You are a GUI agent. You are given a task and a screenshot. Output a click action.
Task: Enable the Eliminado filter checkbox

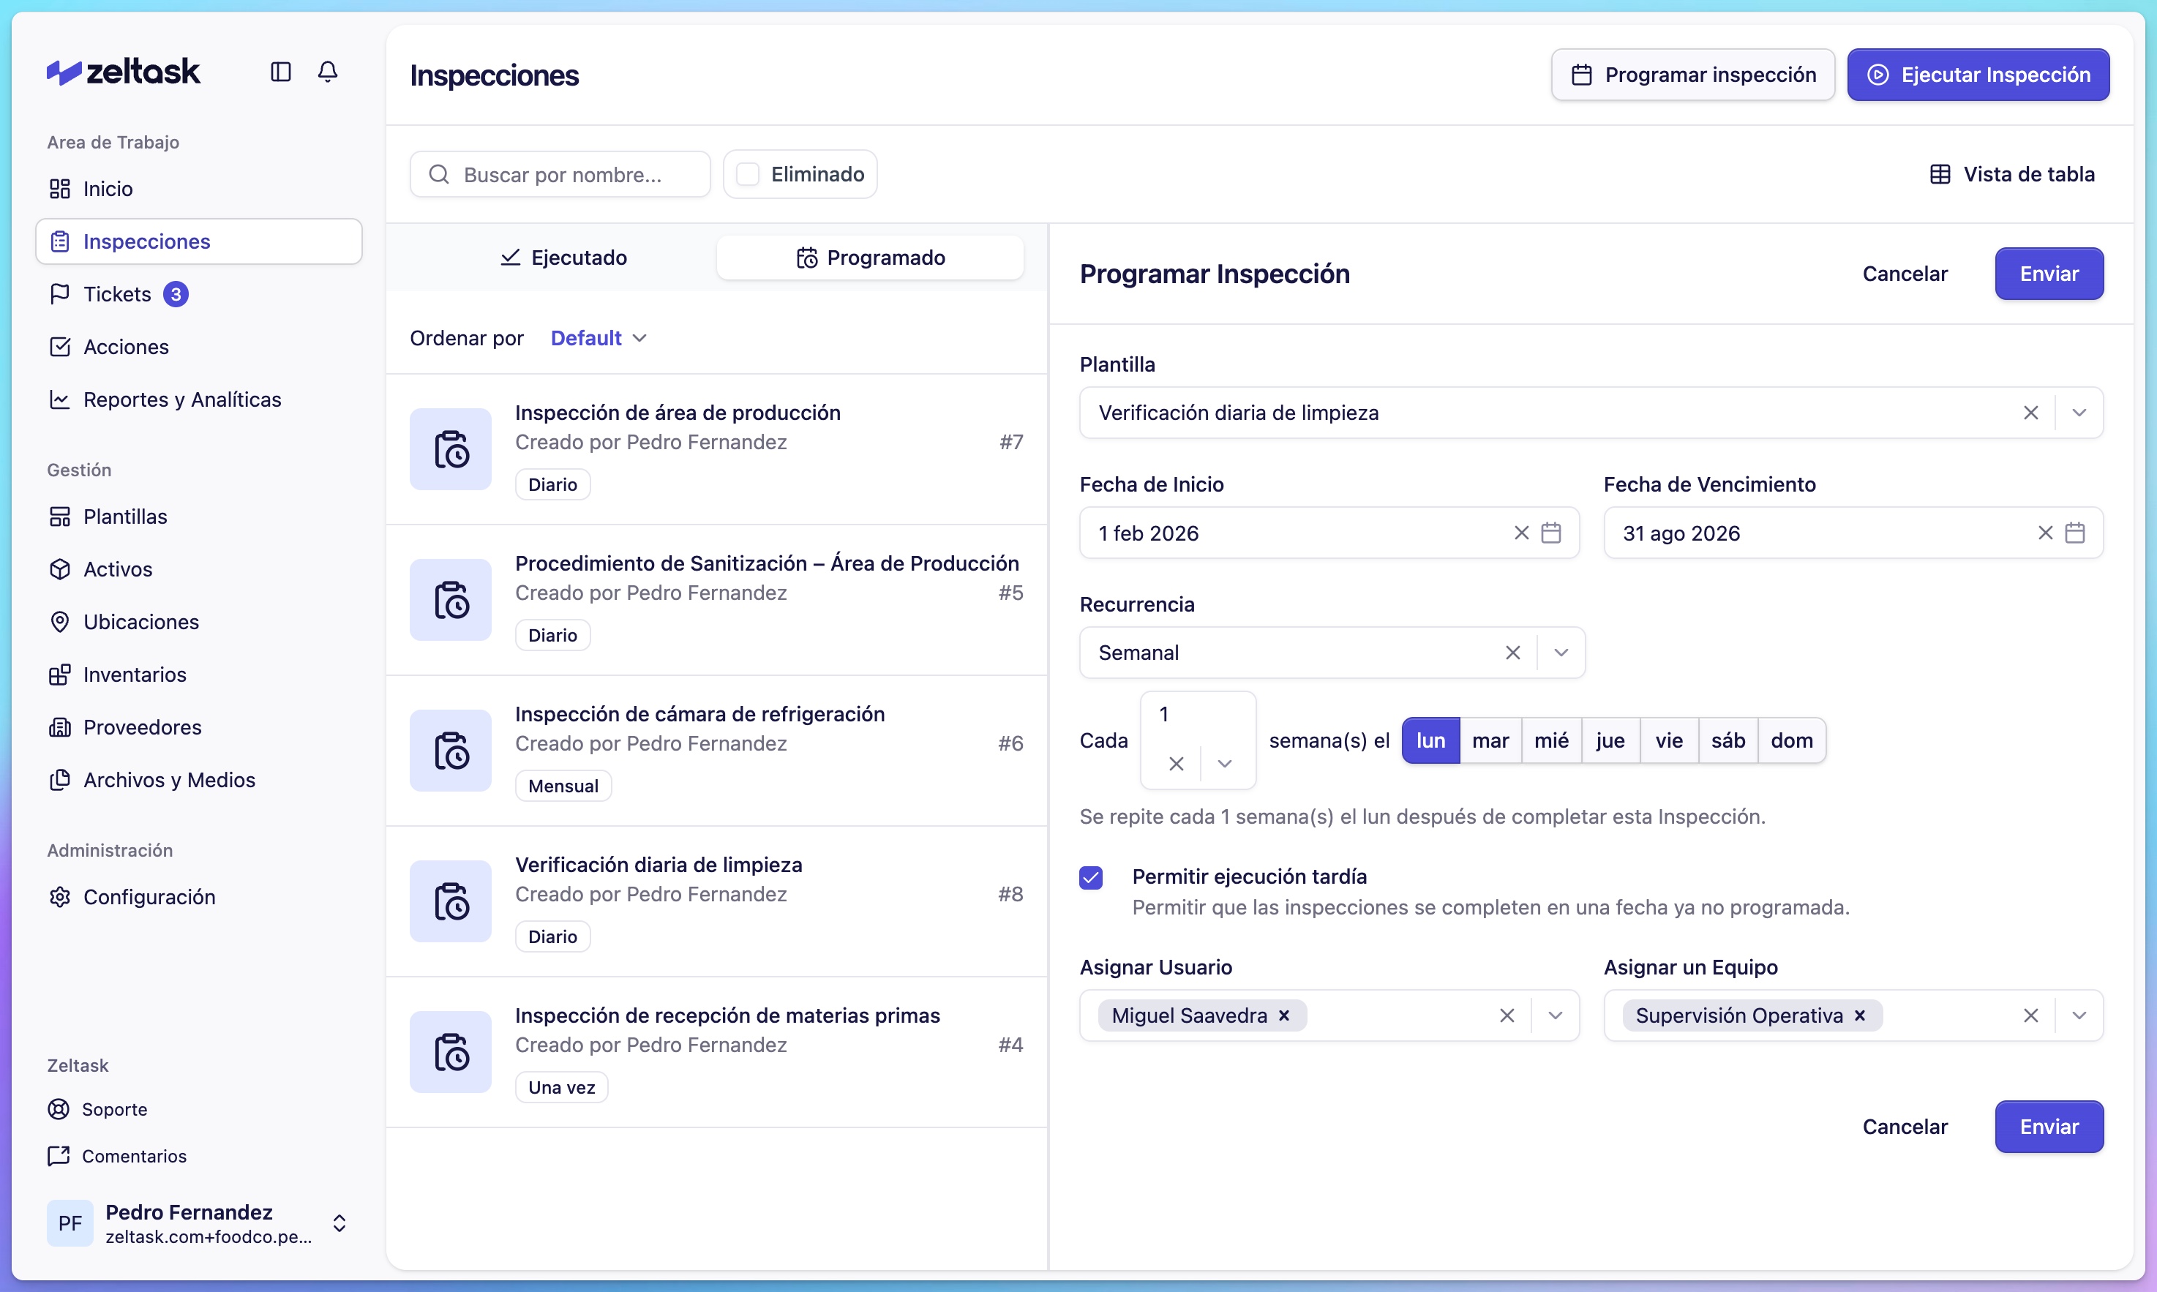point(747,173)
